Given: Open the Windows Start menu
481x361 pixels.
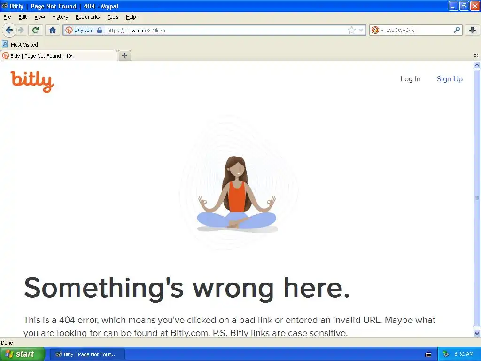Looking at the screenshot, I should (x=23, y=354).
